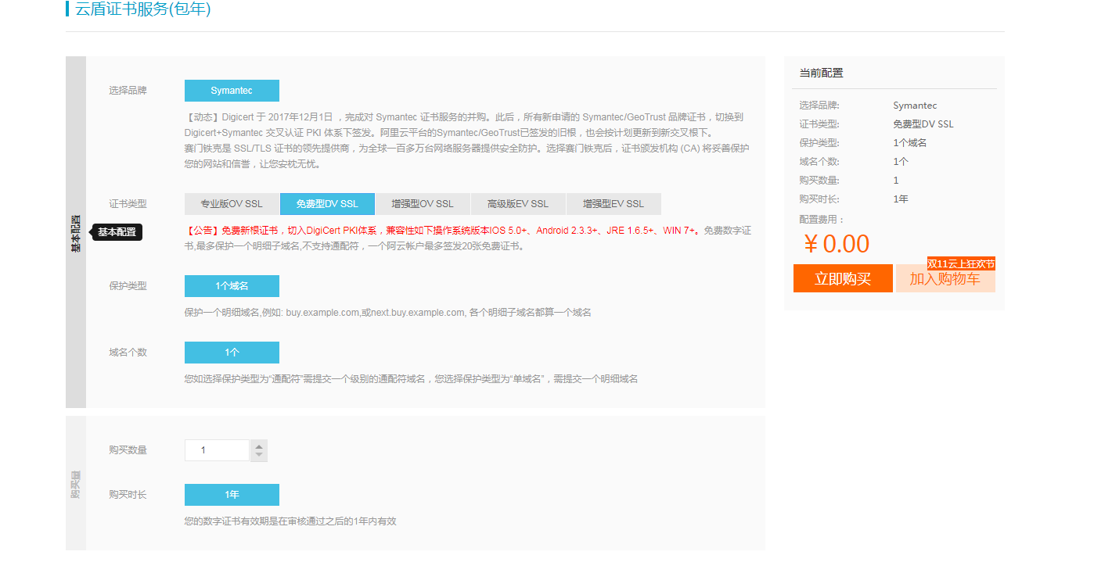Jump to the vertical 基本配置 section tab

pos(76,232)
